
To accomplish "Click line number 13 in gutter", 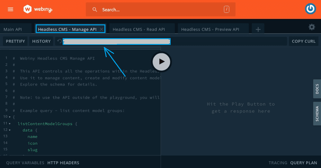I will [5, 136].
